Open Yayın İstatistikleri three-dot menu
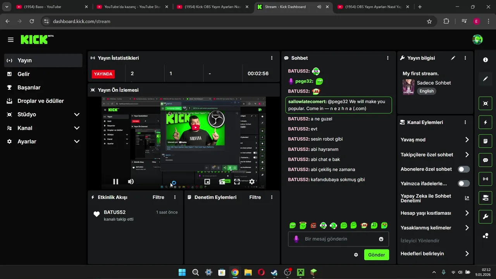The height and width of the screenshot is (279, 496). click(272, 58)
